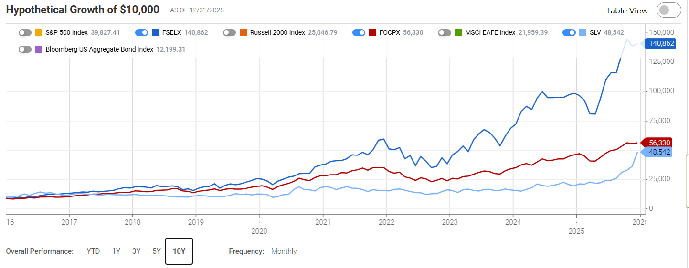This screenshot has height=268, width=689.
Task: Switch on the Table View toggle
Action: (668, 10)
